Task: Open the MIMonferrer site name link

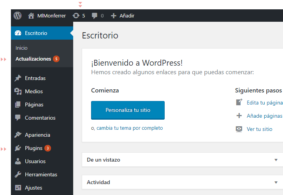Action: click(51, 16)
